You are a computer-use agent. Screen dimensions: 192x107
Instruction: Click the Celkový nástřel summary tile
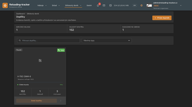[x=94, y=28]
